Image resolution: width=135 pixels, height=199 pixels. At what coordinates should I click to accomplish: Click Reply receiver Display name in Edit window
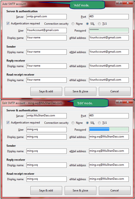click(x=47, y=165)
